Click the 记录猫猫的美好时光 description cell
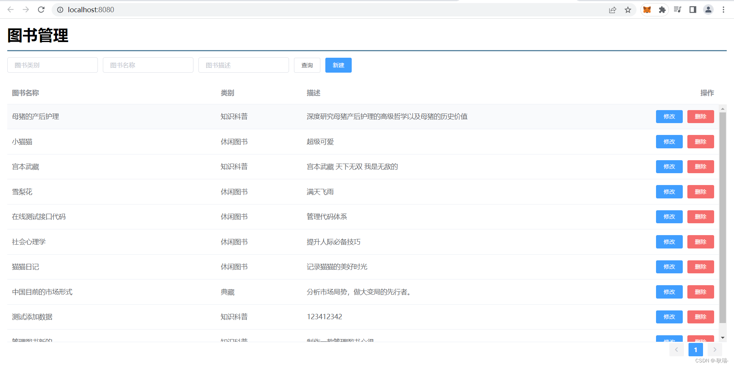 (x=337, y=267)
